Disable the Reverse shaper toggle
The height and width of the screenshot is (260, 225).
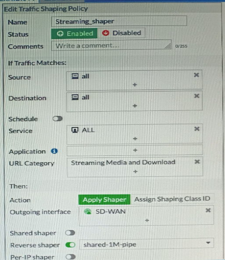point(70,245)
